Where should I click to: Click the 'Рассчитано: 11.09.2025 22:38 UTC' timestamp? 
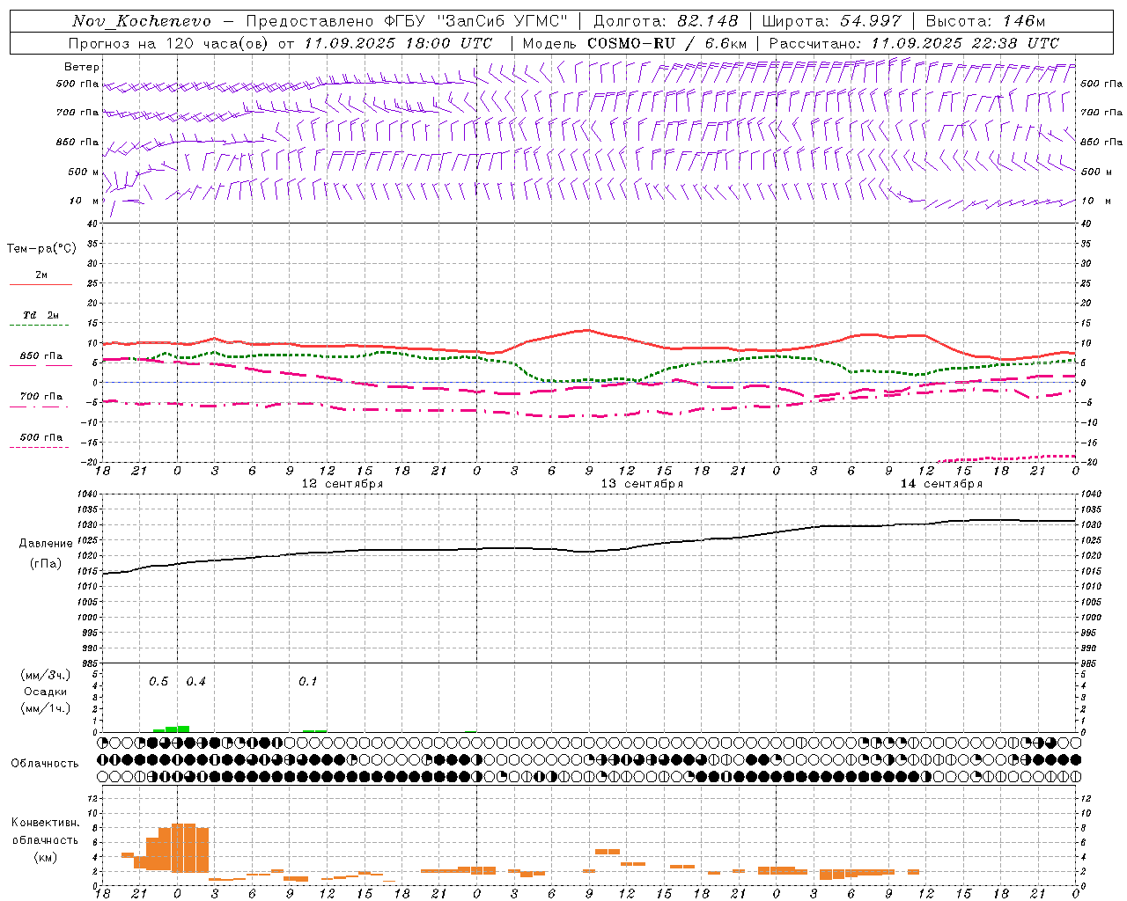[914, 43]
